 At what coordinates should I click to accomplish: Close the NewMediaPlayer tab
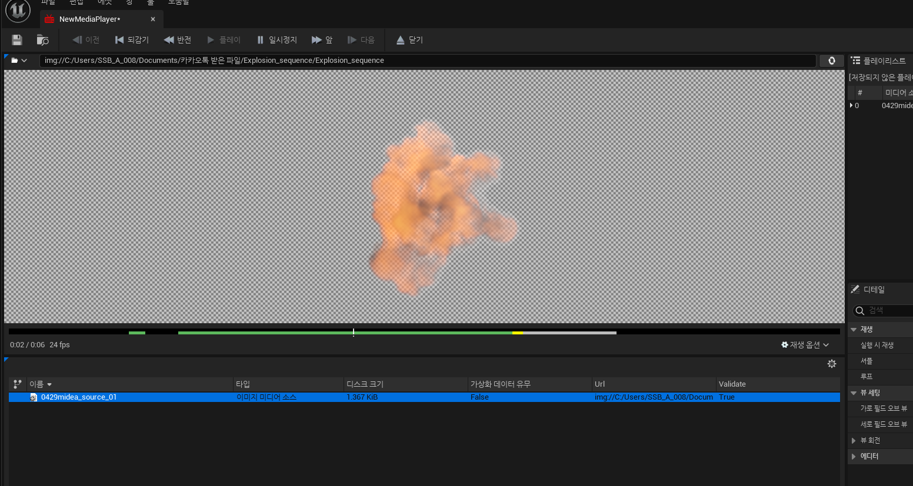[153, 19]
